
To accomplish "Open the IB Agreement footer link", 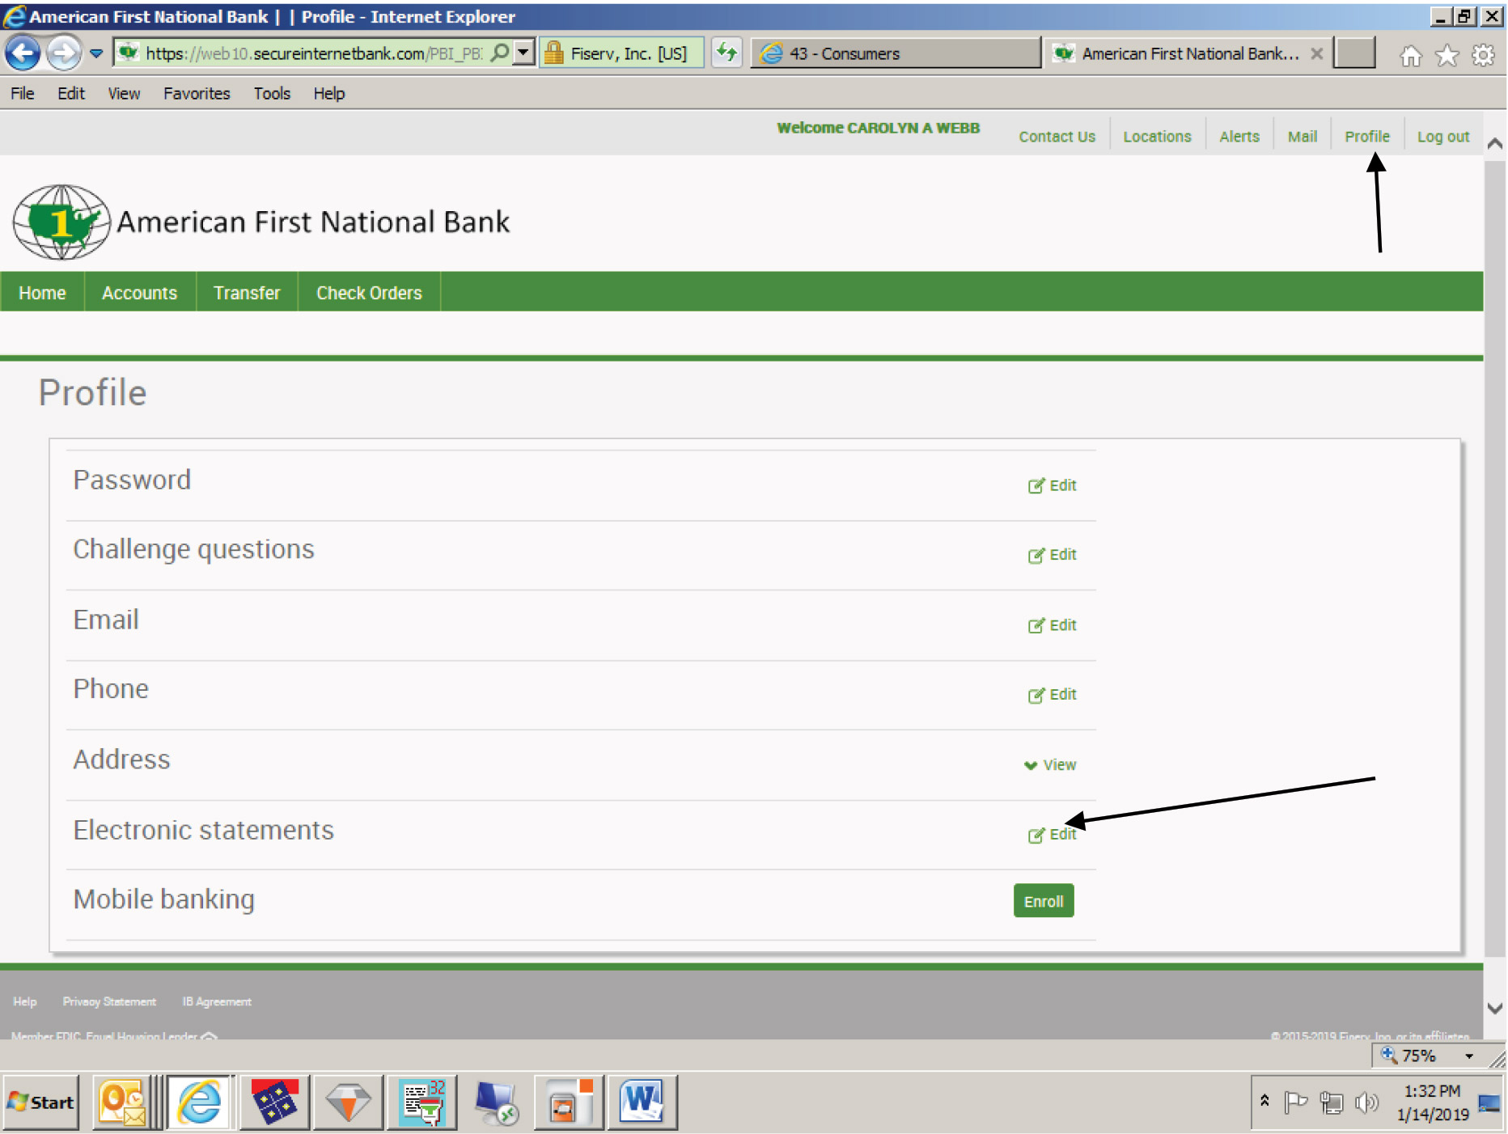I will tap(217, 1001).
